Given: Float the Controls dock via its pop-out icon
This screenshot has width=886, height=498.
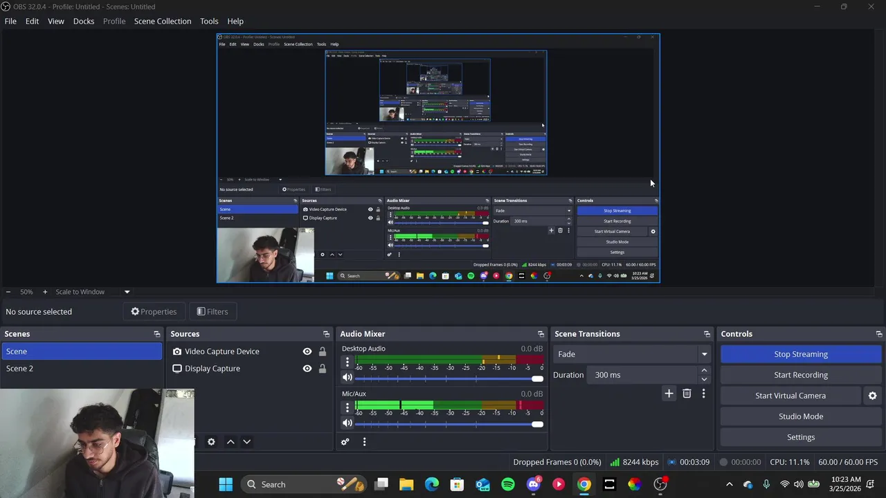Looking at the screenshot, I should pos(879,334).
